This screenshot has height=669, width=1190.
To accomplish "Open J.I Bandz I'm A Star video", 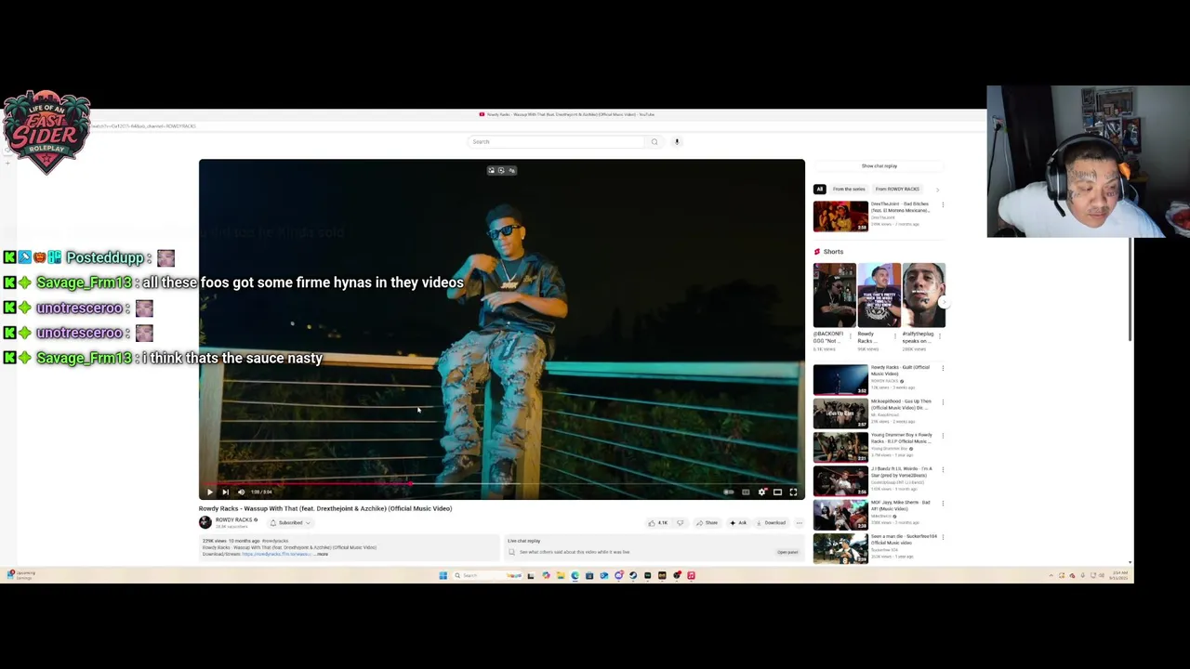I will 840,481.
